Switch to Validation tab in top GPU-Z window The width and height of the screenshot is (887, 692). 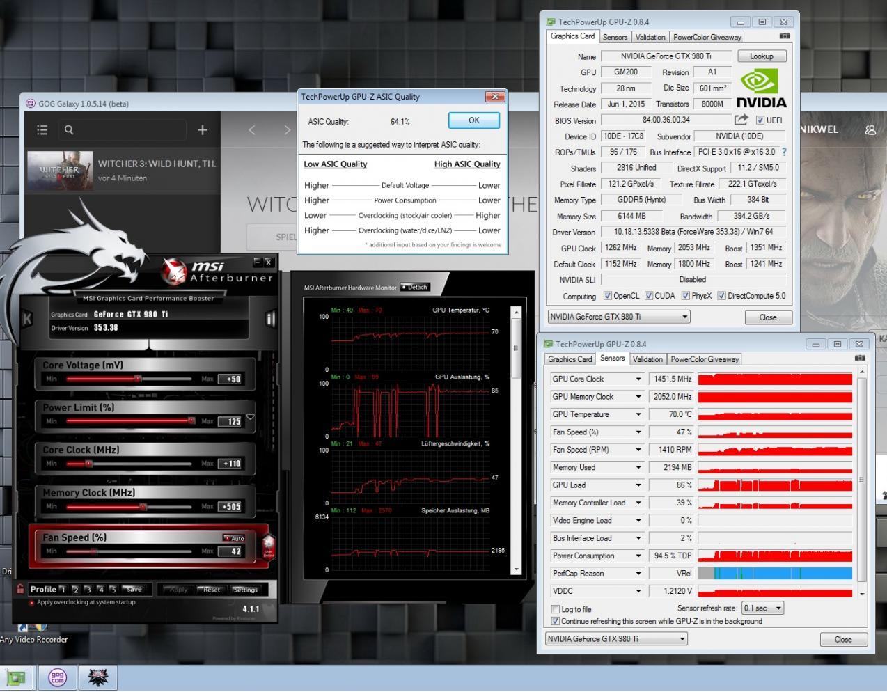tap(650, 37)
